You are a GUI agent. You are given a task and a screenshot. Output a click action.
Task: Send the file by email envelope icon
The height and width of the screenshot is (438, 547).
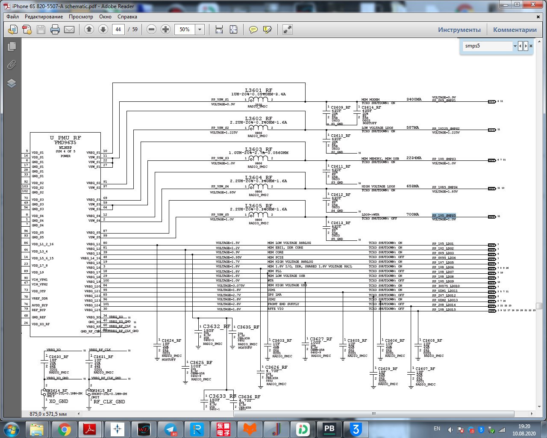69,30
